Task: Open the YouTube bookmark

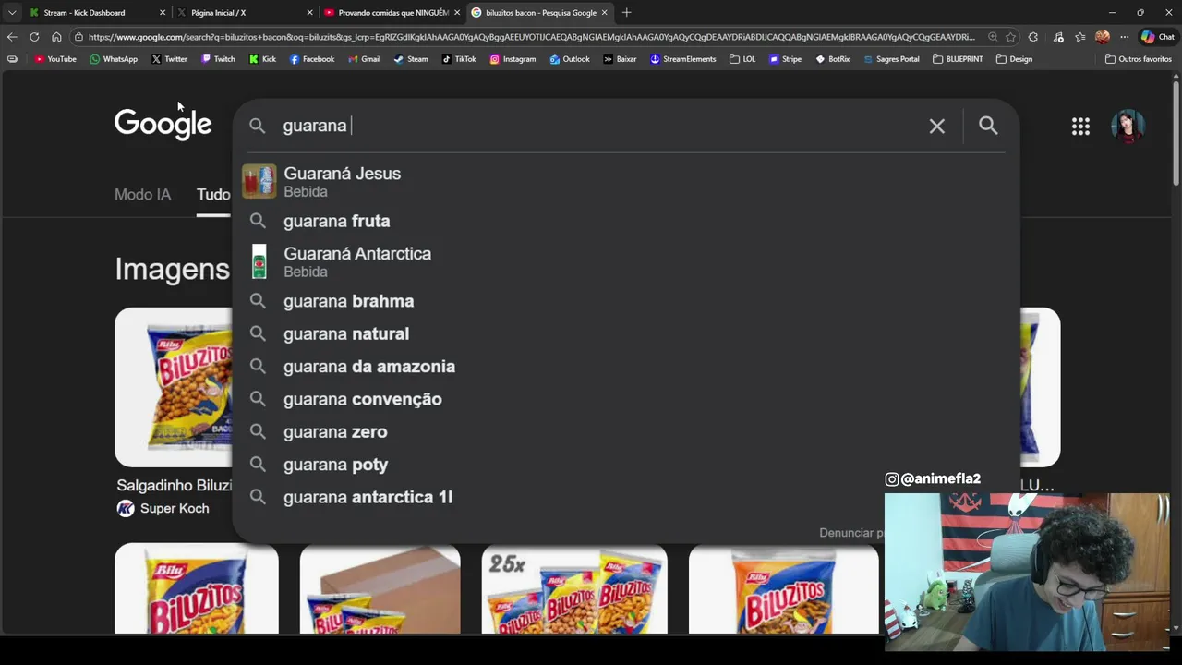Action: (x=55, y=59)
